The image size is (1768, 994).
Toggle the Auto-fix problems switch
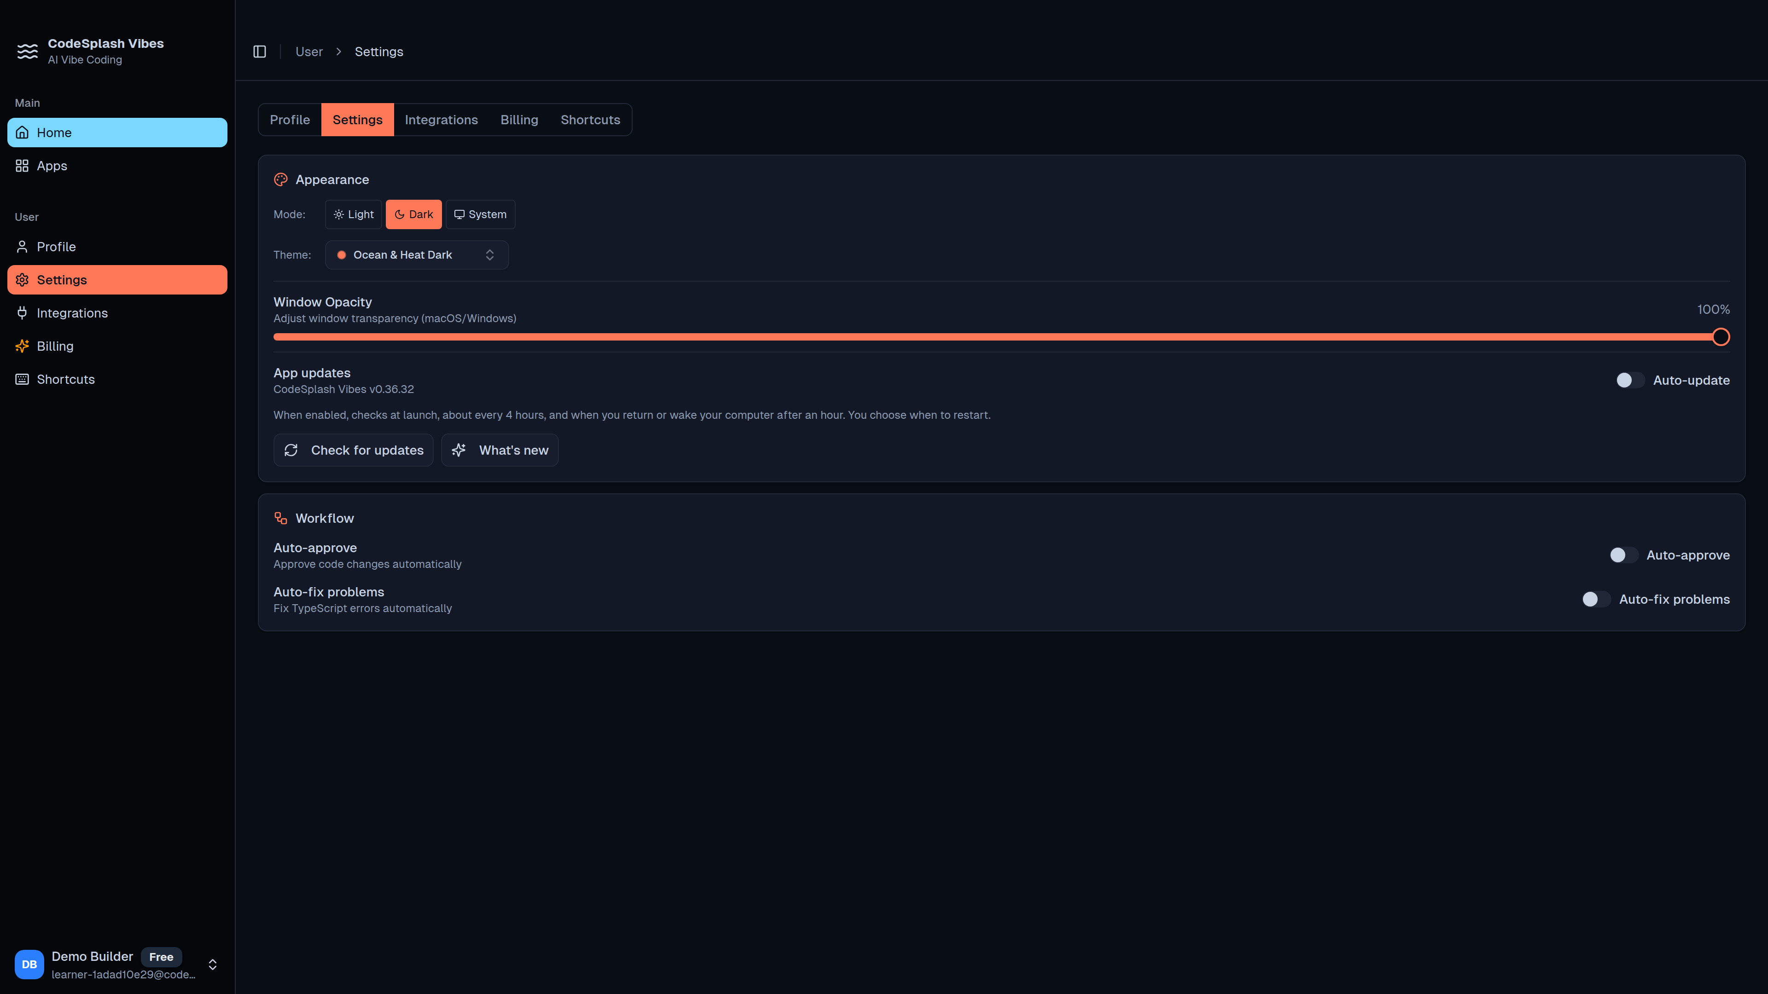tap(1596, 599)
